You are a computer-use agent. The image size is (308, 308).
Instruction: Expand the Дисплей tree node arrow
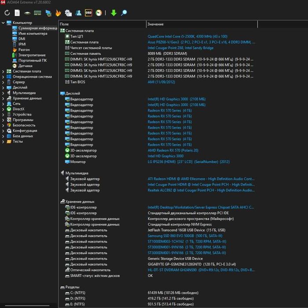tap(3, 88)
